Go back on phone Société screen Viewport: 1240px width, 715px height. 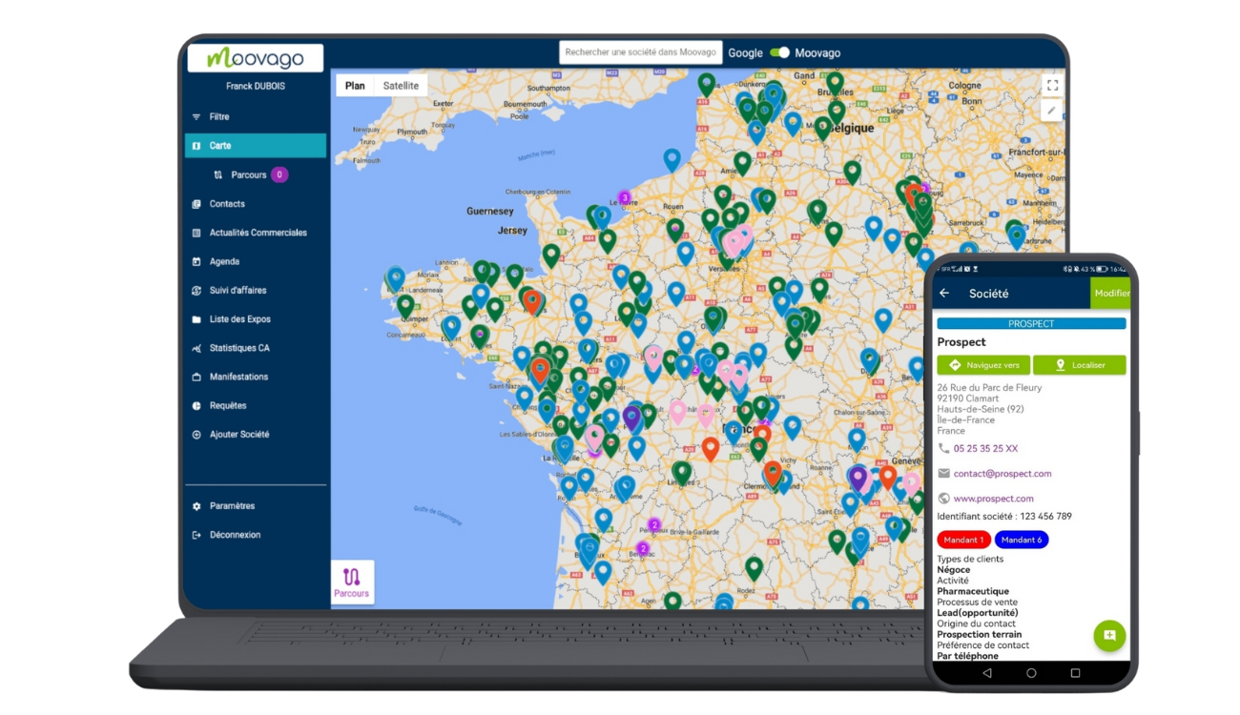(x=944, y=294)
